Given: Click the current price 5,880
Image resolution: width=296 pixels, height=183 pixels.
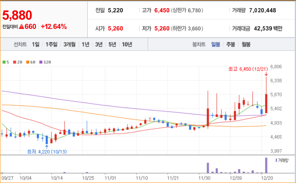Looking at the screenshot, I should 17,15.
